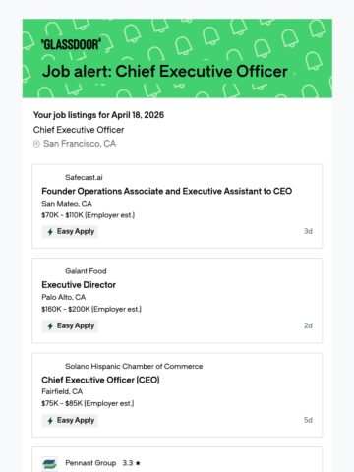Easy Apply to Galant Food job
354x472 pixels.
(70, 326)
